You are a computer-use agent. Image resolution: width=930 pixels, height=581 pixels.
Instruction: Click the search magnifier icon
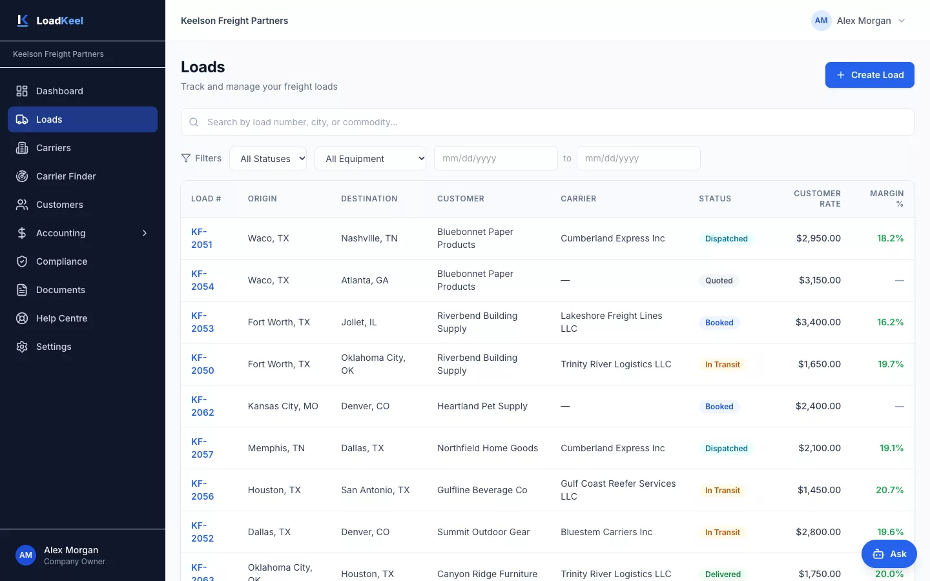[194, 122]
